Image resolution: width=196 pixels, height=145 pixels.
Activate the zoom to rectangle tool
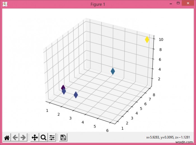coord(43,137)
